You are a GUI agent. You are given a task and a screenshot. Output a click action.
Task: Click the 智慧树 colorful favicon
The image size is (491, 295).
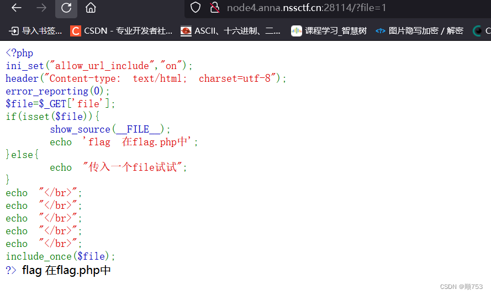click(296, 31)
